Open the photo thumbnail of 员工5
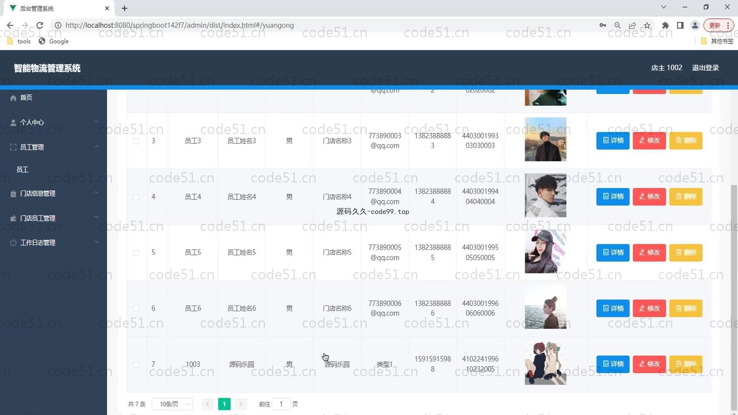This screenshot has width=738, height=415. 545,251
